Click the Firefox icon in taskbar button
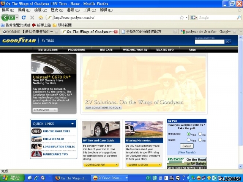 tap(58, 178)
